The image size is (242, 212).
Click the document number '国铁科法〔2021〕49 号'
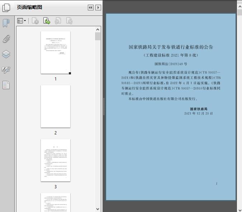click(x=171, y=64)
